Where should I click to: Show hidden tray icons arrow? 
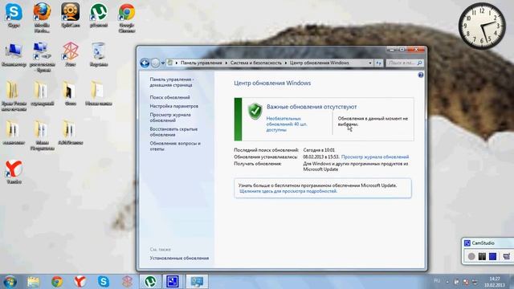point(448,282)
